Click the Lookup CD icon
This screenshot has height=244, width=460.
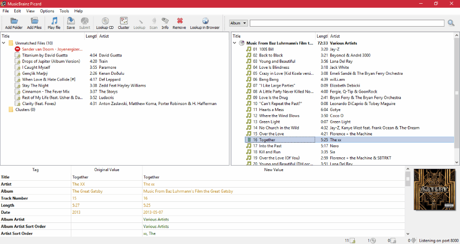[x=105, y=21]
